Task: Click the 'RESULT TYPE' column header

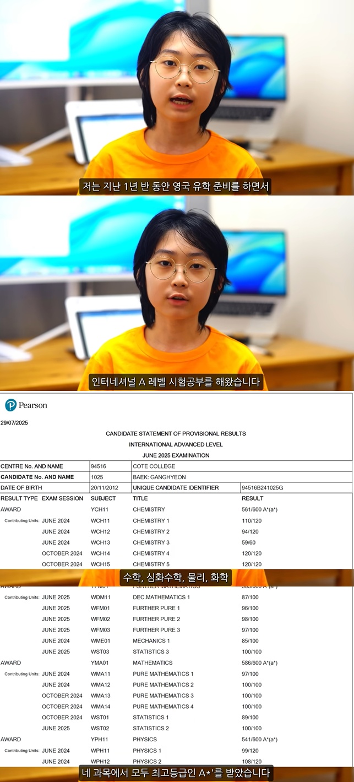Action: (19, 498)
